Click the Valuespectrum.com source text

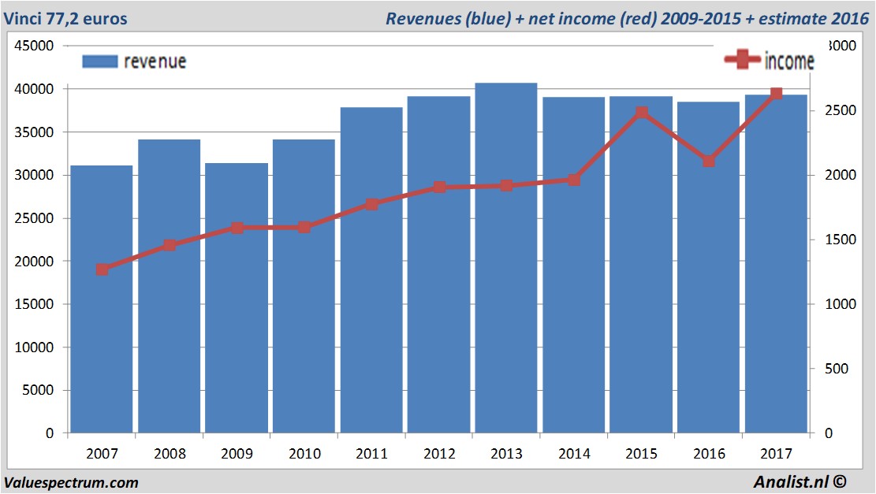pyautogui.click(x=71, y=482)
